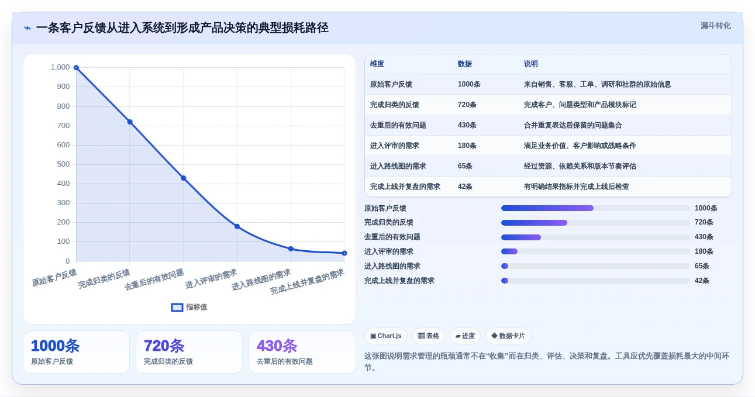Click the 去重后的有效问题 progress bar
This screenshot has height=397, width=755.
[x=595, y=237]
